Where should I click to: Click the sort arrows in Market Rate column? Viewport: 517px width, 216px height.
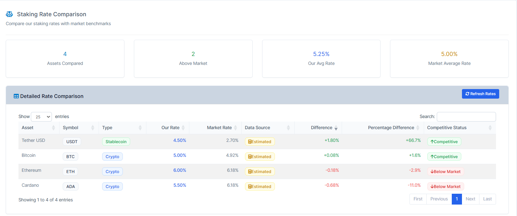pyautogui.click(x=235, y=128)
